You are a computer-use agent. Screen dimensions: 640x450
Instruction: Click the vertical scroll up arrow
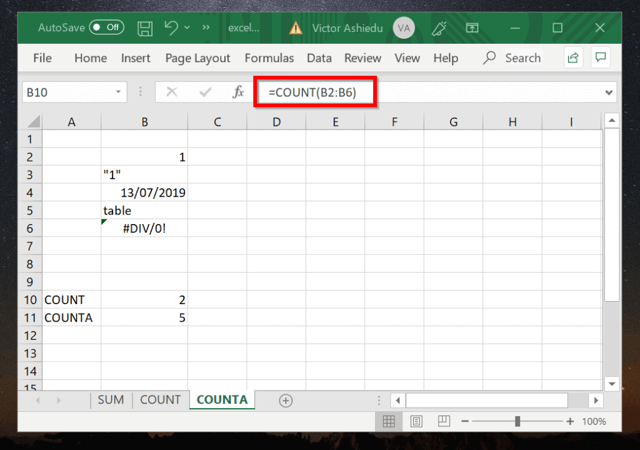click(611, 120)
